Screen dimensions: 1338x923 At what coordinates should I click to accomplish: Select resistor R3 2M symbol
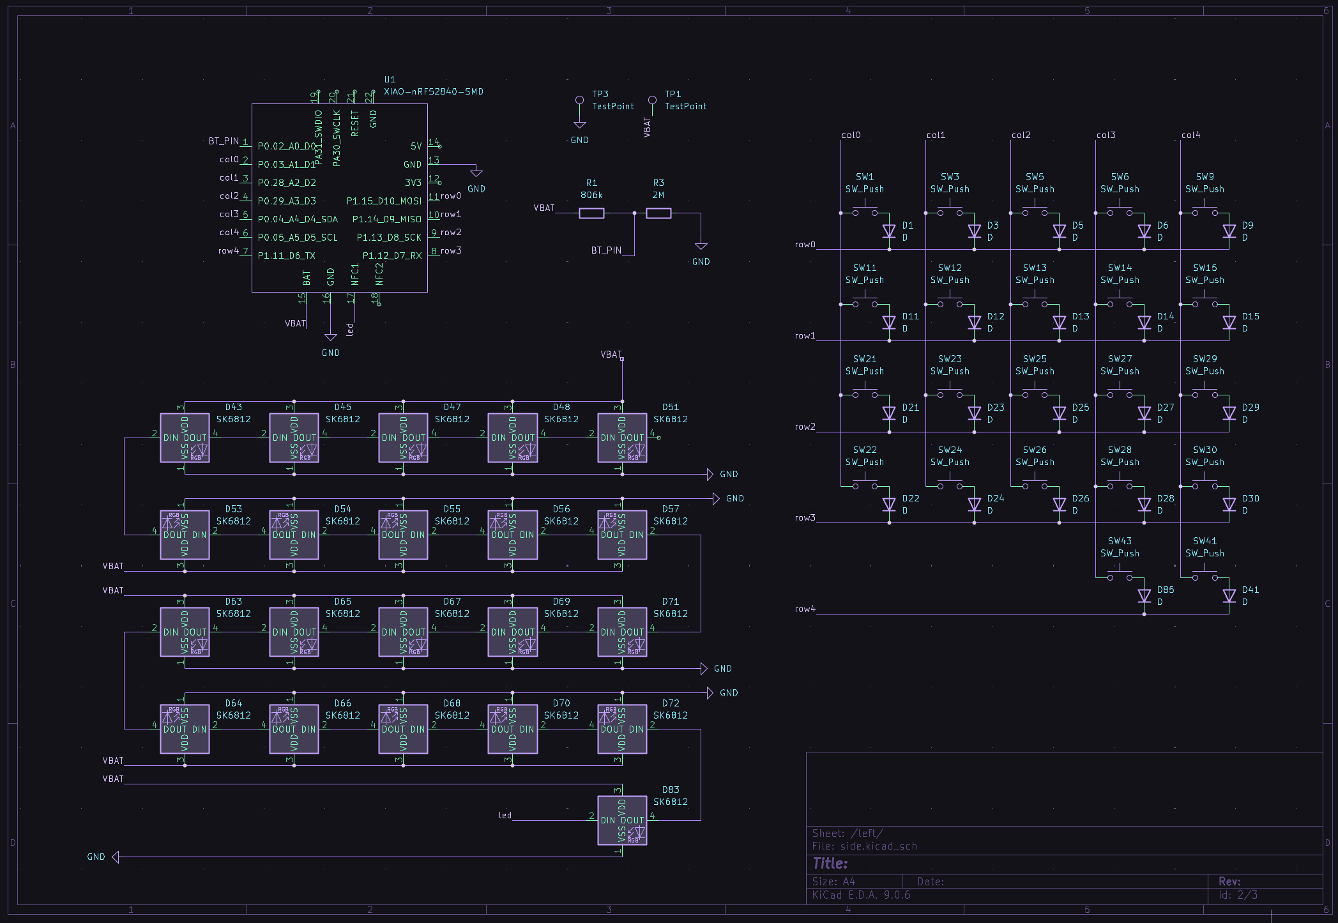(658, 213)
